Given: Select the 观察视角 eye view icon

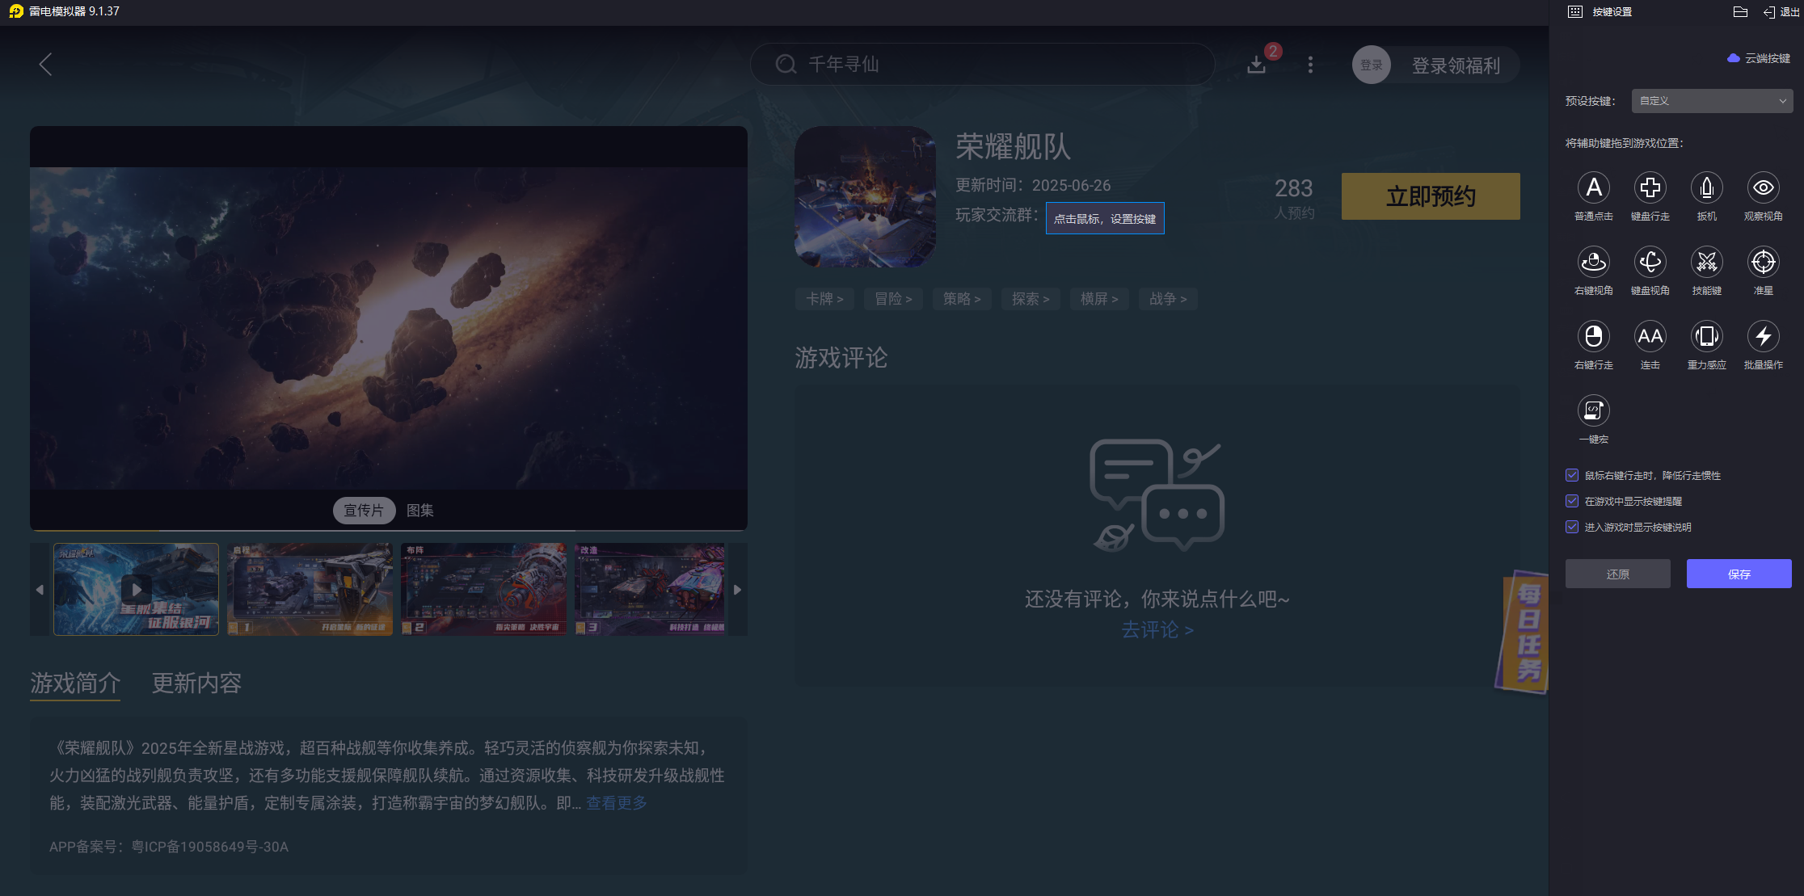Looking at the screenshot, I should [1763, 188].
